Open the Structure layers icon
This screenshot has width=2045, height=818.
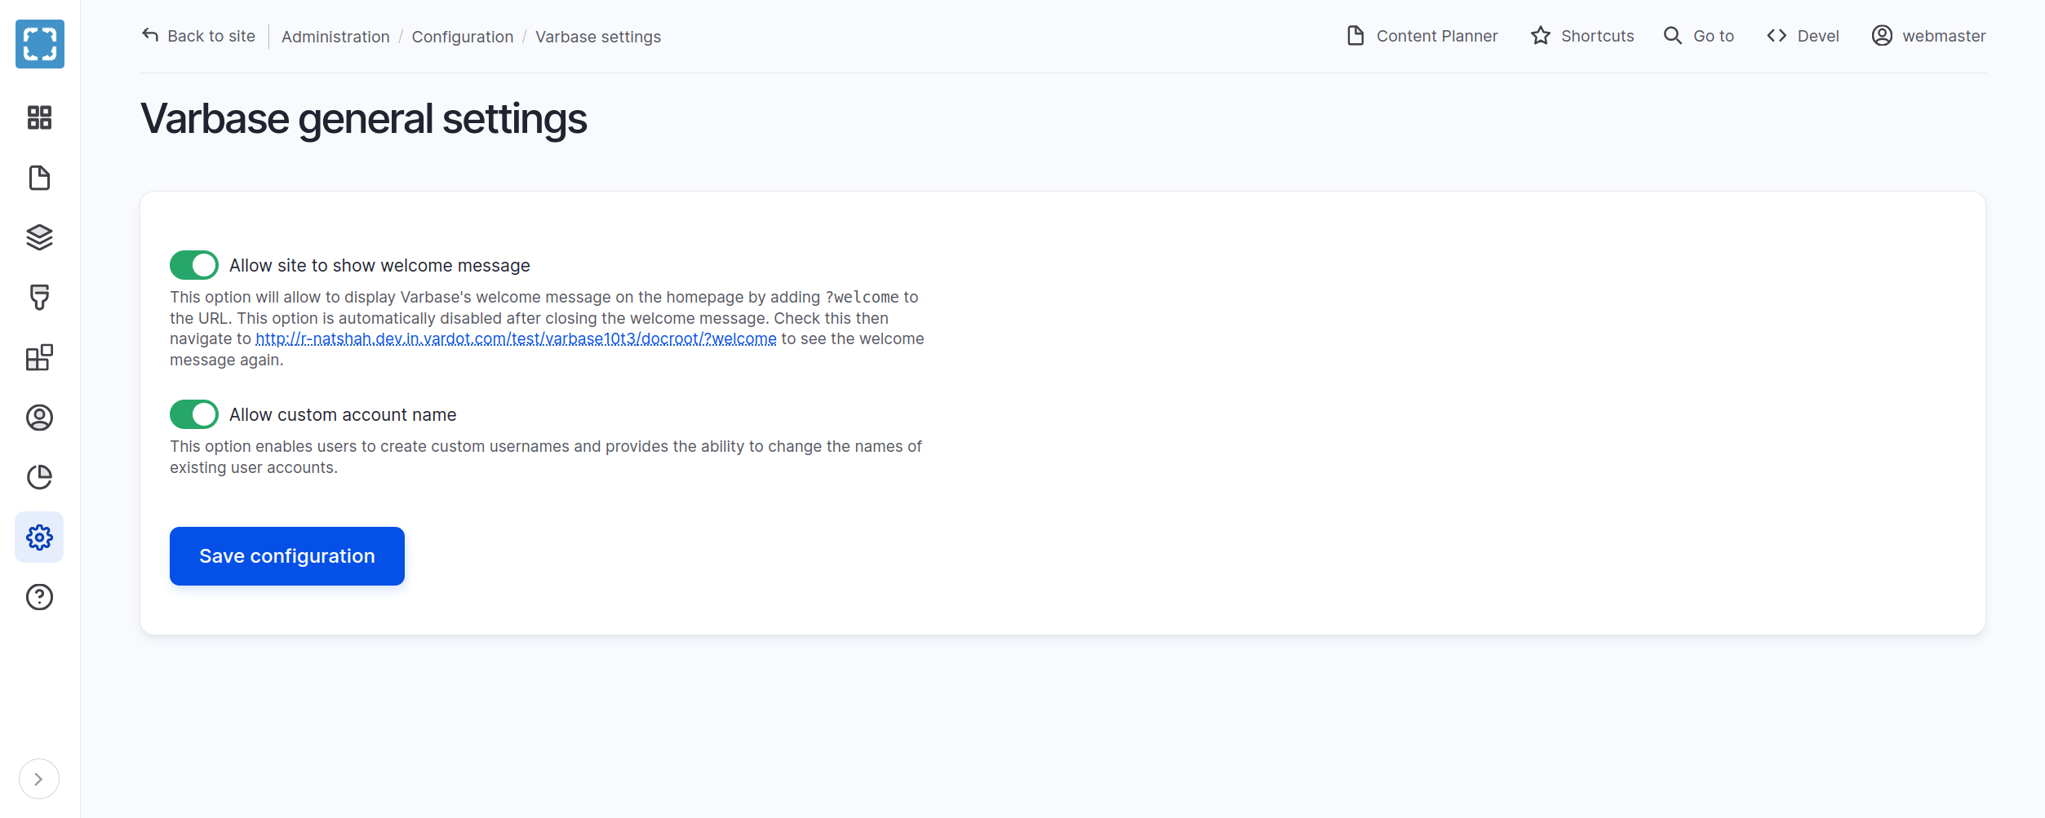tap(39, 237)
